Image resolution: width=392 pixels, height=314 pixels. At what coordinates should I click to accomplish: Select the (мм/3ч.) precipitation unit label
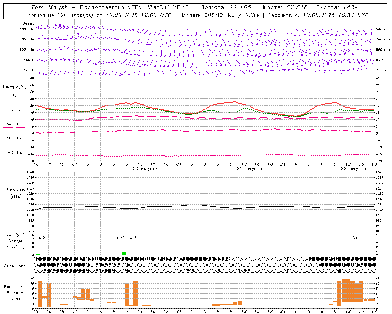(x=16, y=235)
